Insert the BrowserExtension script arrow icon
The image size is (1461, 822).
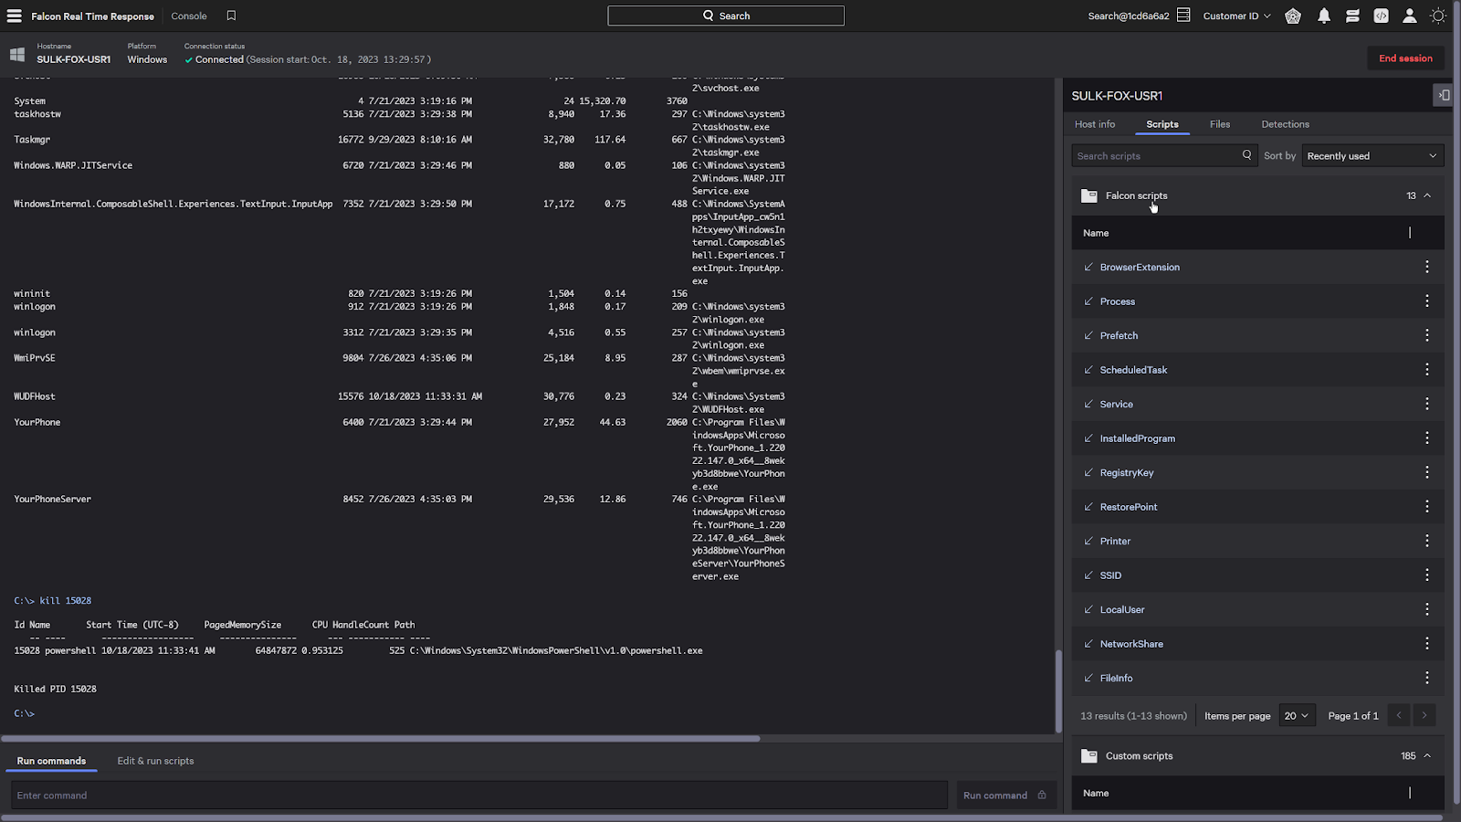coord(1088,267)
